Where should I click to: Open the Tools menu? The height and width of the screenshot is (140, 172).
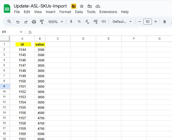91,12
